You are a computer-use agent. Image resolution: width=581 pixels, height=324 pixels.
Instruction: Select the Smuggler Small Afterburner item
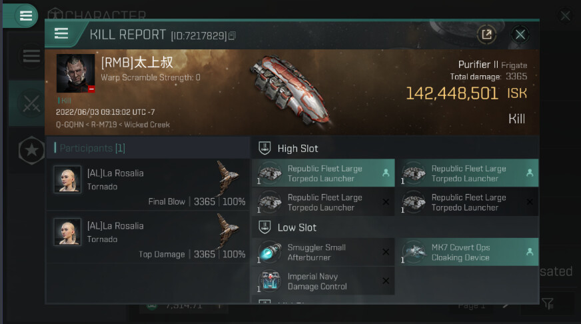tap(323, 252)
